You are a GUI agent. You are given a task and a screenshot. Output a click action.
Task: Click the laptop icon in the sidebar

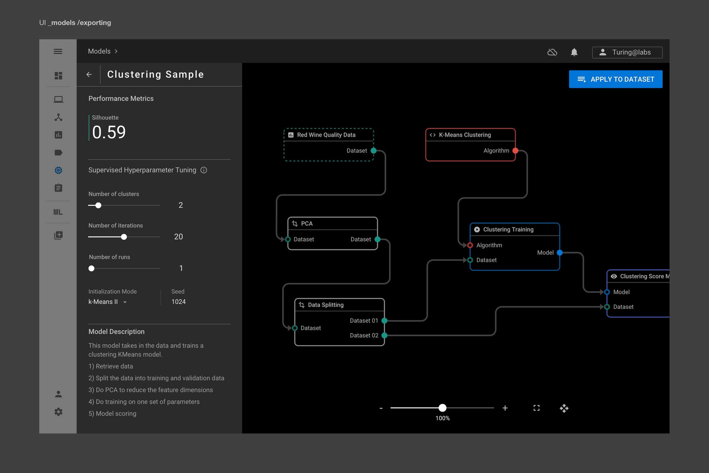coord(58,99)
